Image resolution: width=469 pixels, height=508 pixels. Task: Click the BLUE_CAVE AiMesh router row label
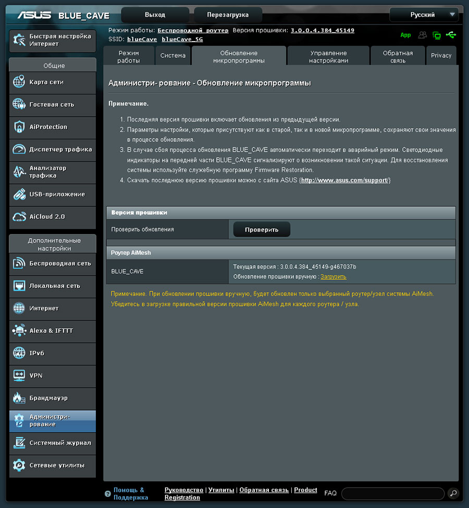[x=127, y=271]
